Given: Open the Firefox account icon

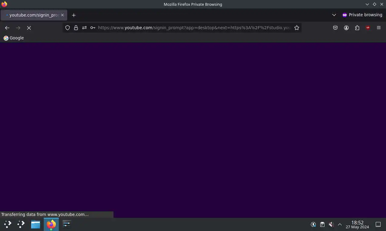Looking at the screenshot, I should (346, 28).
